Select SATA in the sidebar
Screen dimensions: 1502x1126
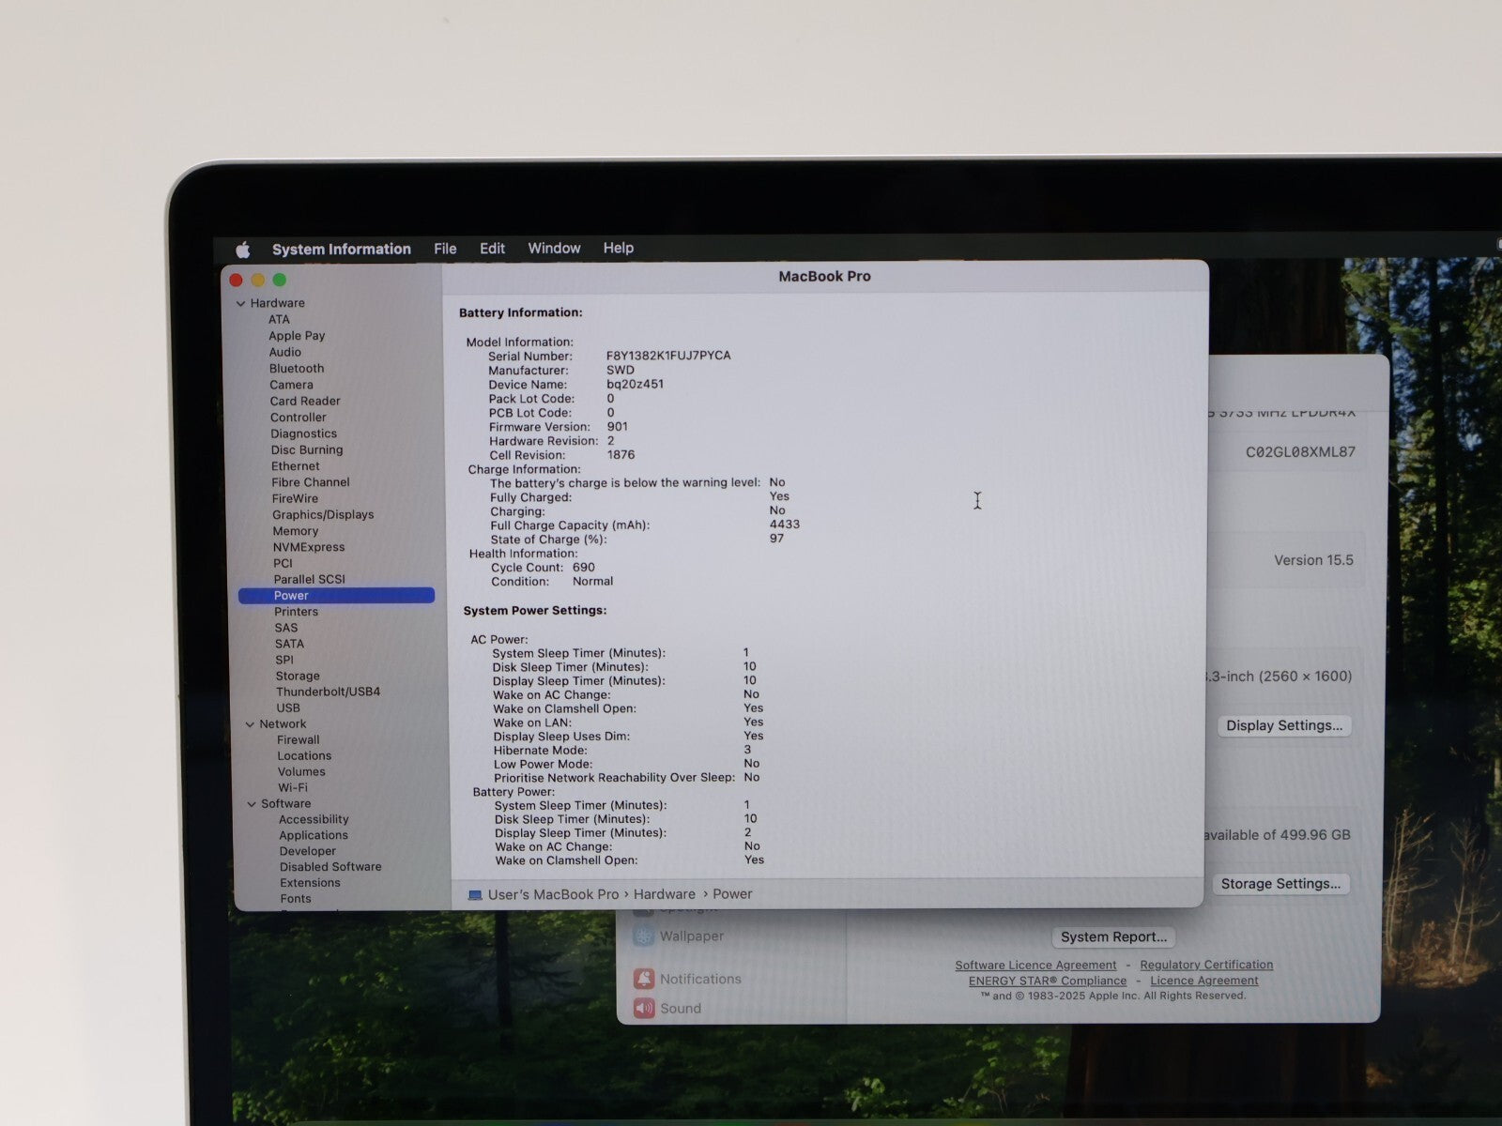coord(289,644)
